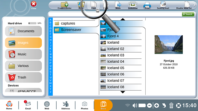
Task: Click the volume speaker icon
Action: 135,106
